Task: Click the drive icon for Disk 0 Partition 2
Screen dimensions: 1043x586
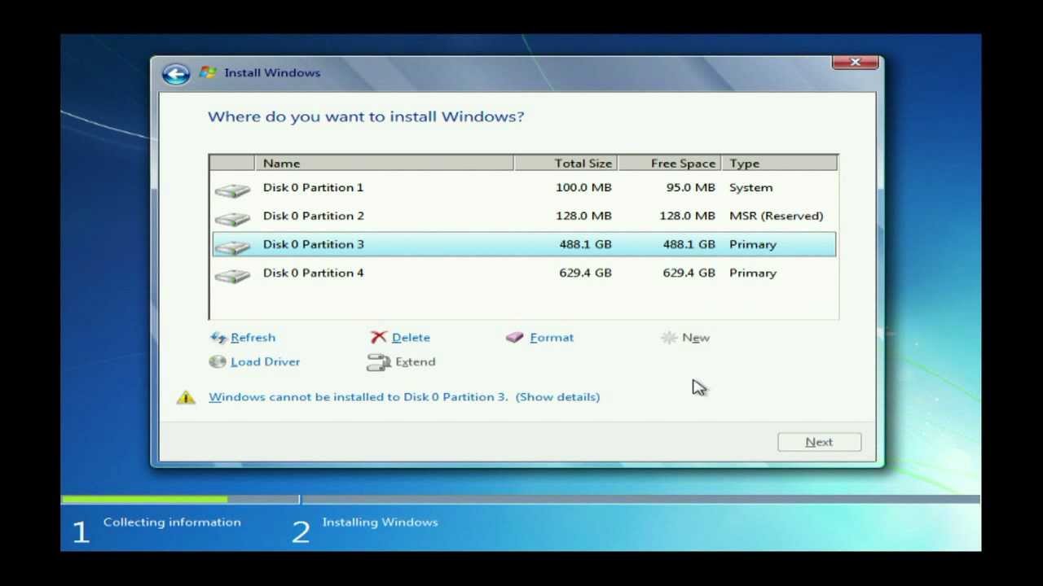Action: coord(232,219)
